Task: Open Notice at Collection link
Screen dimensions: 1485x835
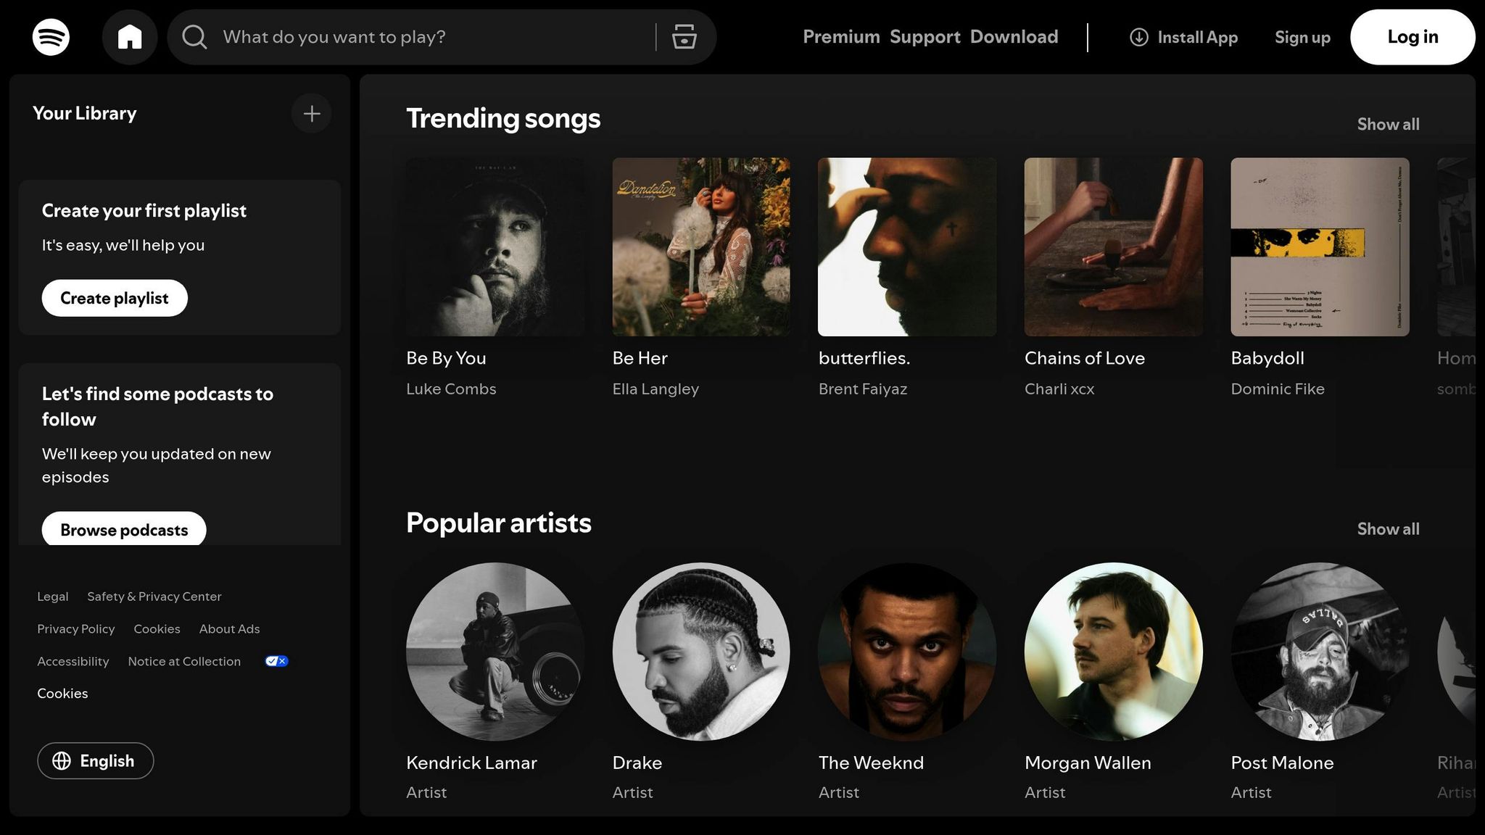Action: pos(184,662)
